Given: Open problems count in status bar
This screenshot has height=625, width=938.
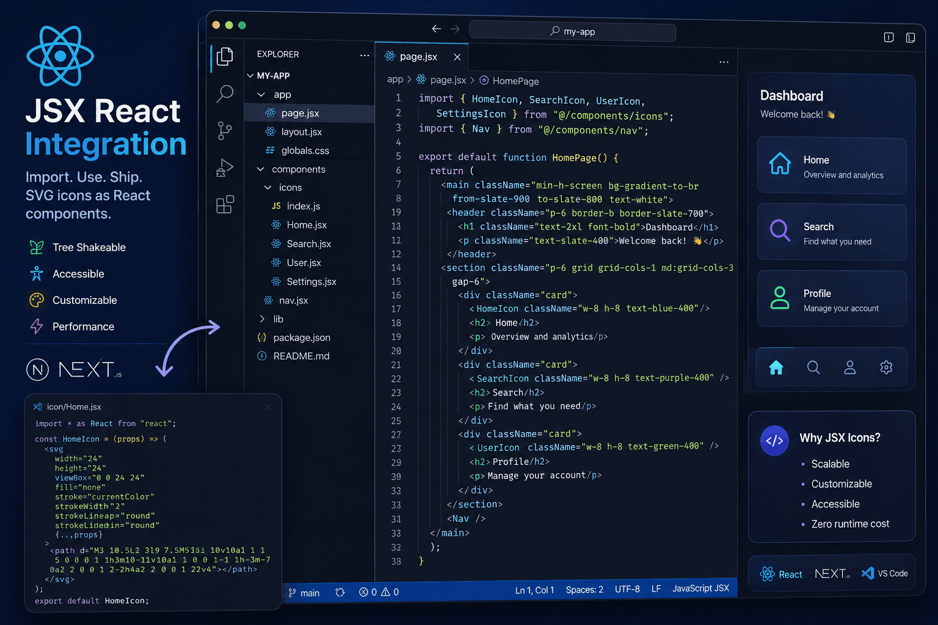Looking at the screenshot, I should pos(379,592).
